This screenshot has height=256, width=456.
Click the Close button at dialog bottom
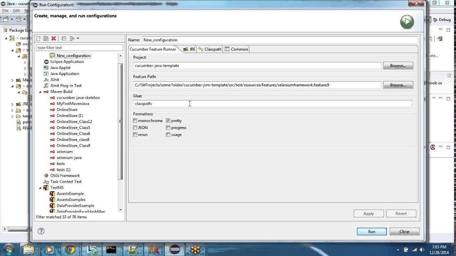[404, 231]
